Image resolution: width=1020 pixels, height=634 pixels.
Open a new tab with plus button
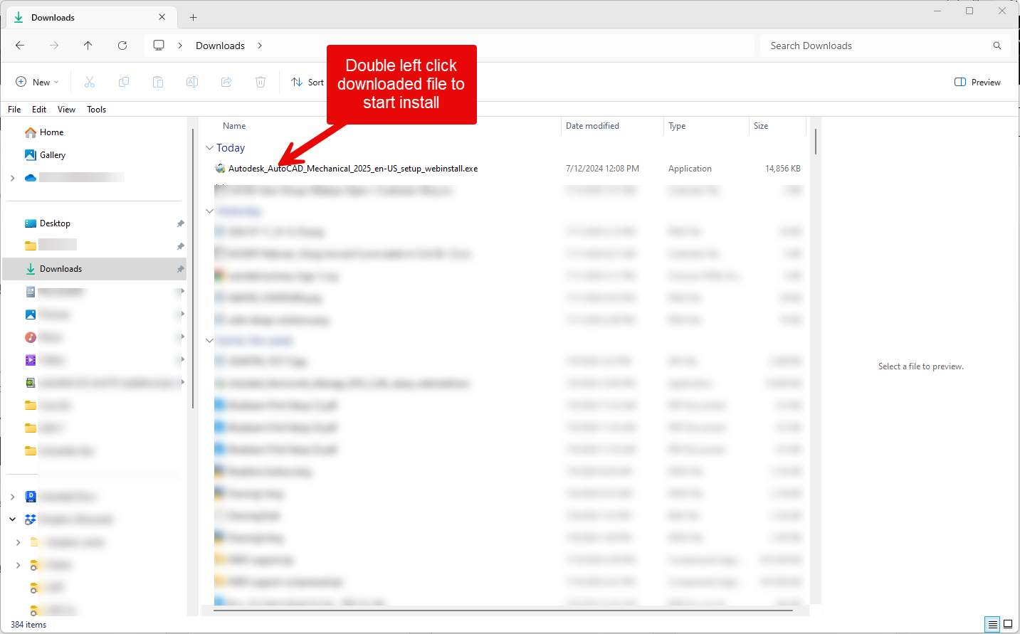tap(193, 18)
